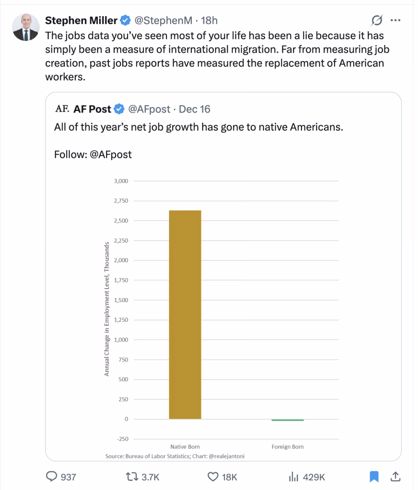Open the three-dot more options menu

coord(395,21)
